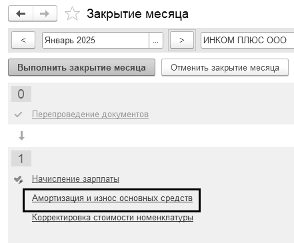This screenshot has height=243, width=294.
Task: Click the edited-check icon beside Начисление зарплаты
Action: (x=19, y=179)
